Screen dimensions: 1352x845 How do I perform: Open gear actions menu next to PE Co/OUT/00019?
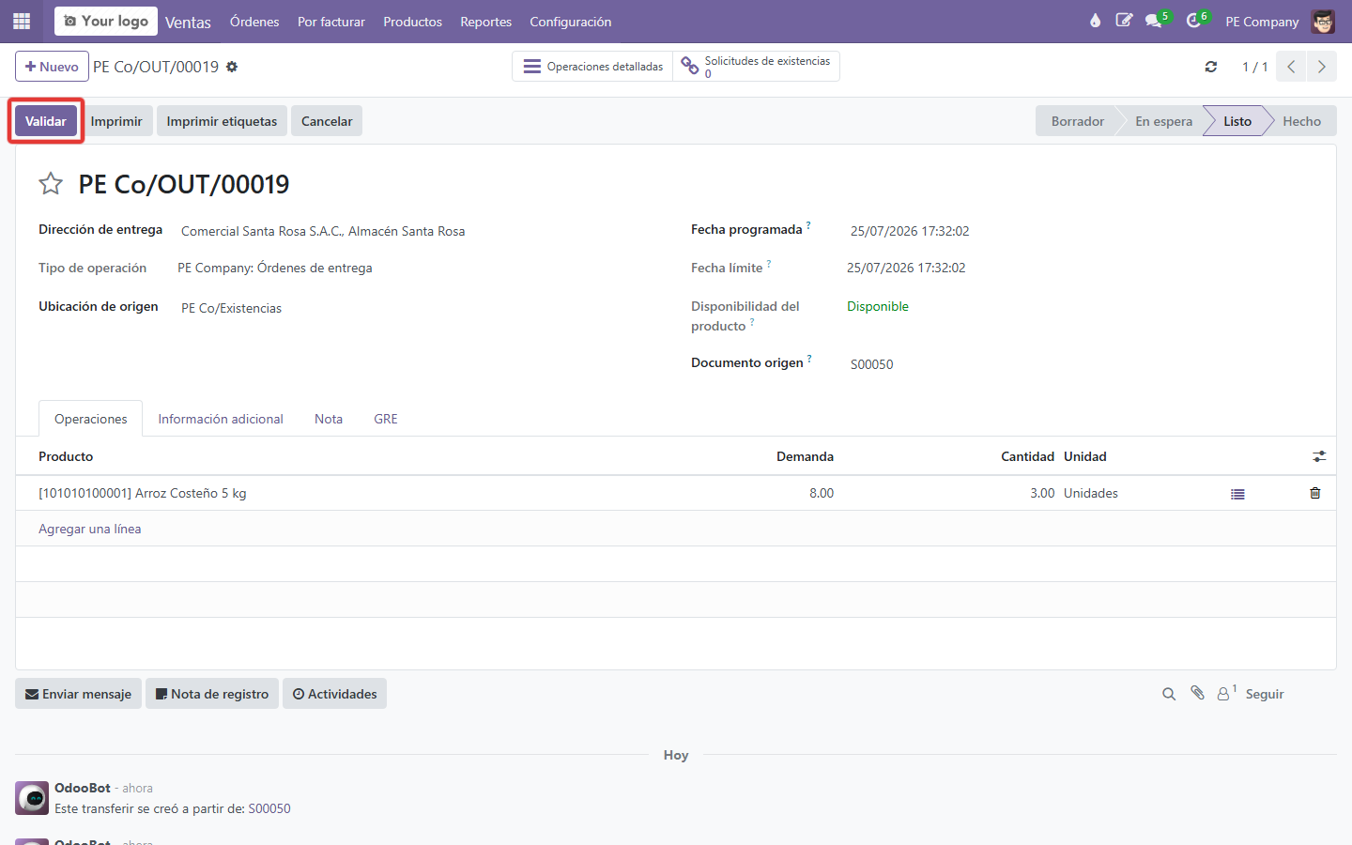coord(232,67)
